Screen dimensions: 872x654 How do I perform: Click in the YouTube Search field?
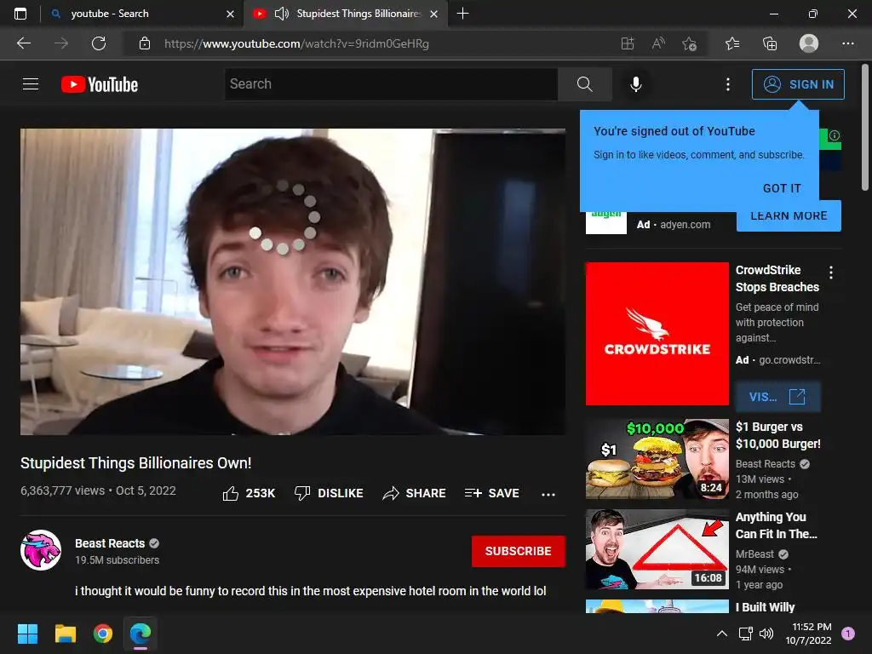[x=391, y=84]
